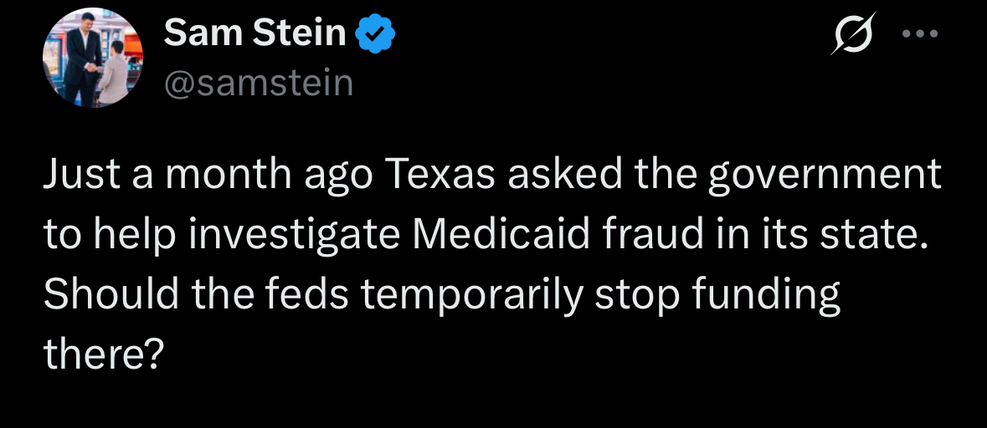Open Sam Stein's profile picture

(x=93, y=59)
